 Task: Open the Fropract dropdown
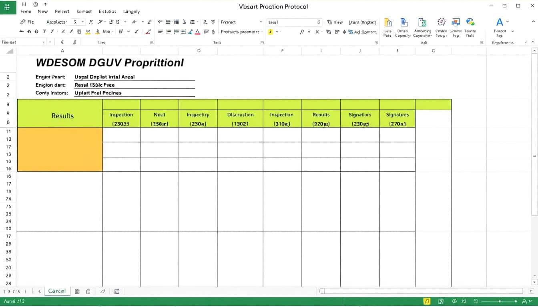[242, 22]
